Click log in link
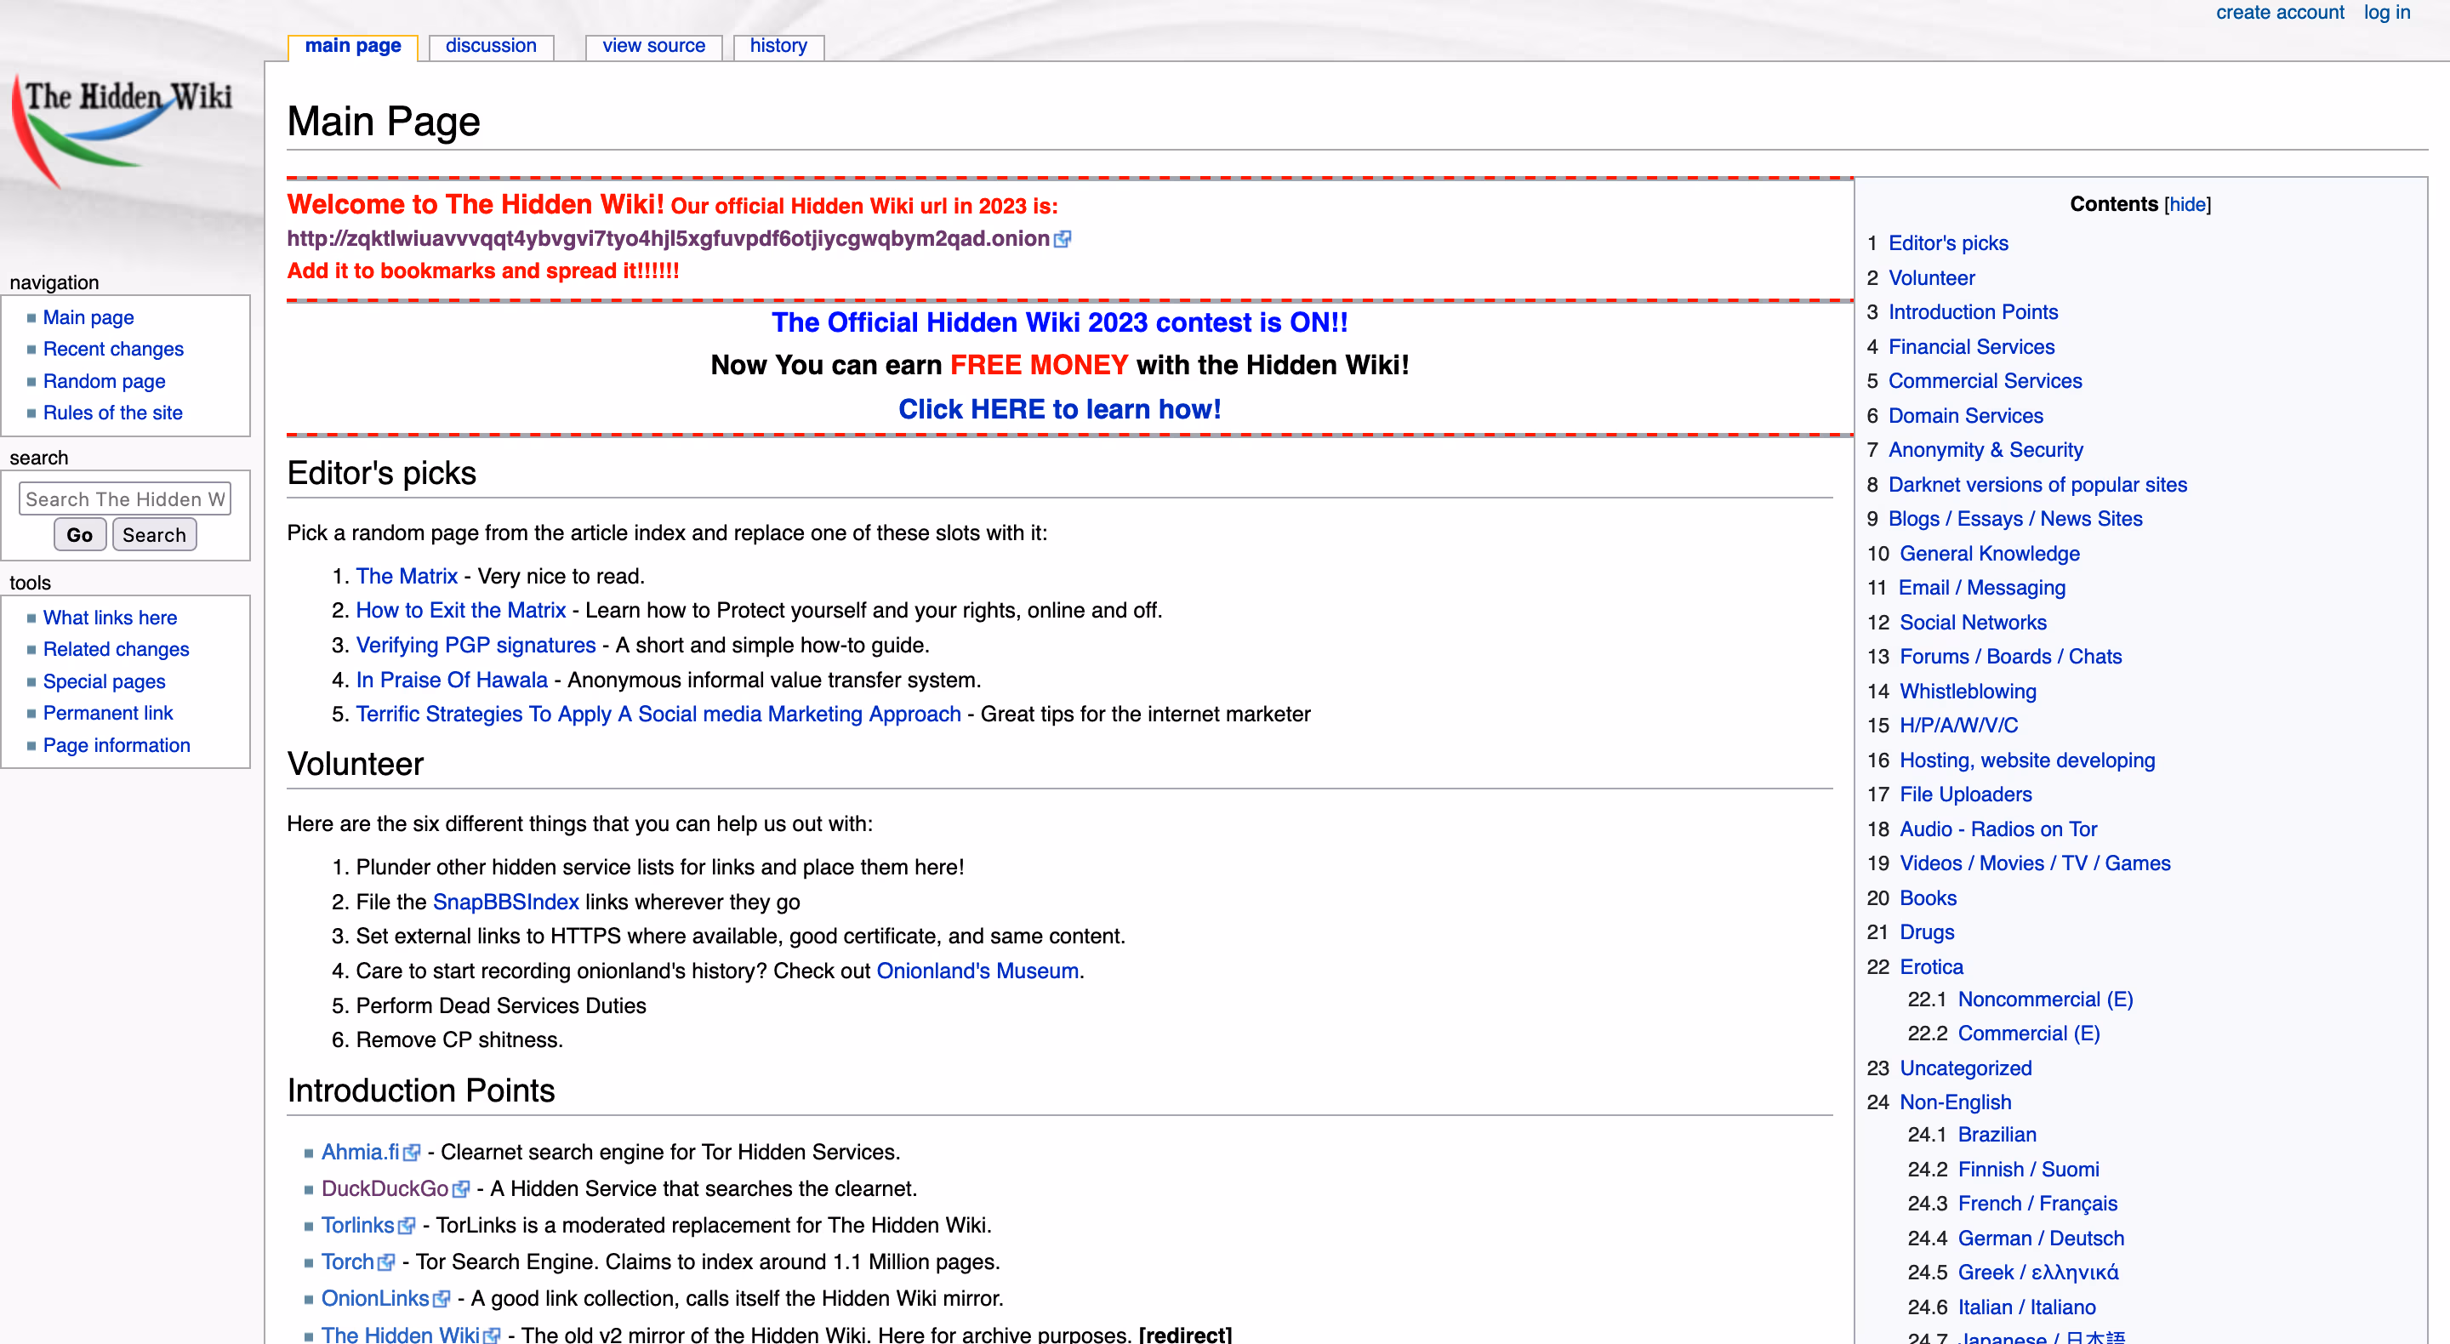The image size is (2450, 1344). pos(2386,13)
